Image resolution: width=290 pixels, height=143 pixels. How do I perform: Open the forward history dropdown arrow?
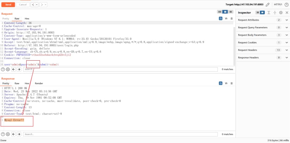pyautogui.click(x=46, y=5)
